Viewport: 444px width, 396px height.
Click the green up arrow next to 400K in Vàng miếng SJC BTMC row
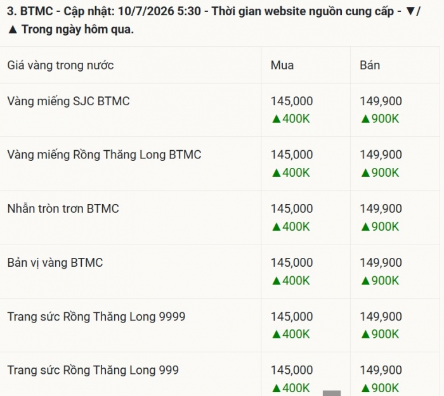pos(276,119)
